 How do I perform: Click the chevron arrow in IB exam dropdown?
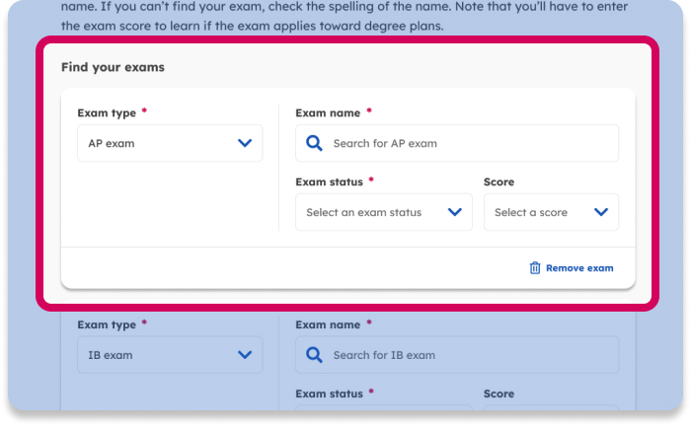point(245,355)
